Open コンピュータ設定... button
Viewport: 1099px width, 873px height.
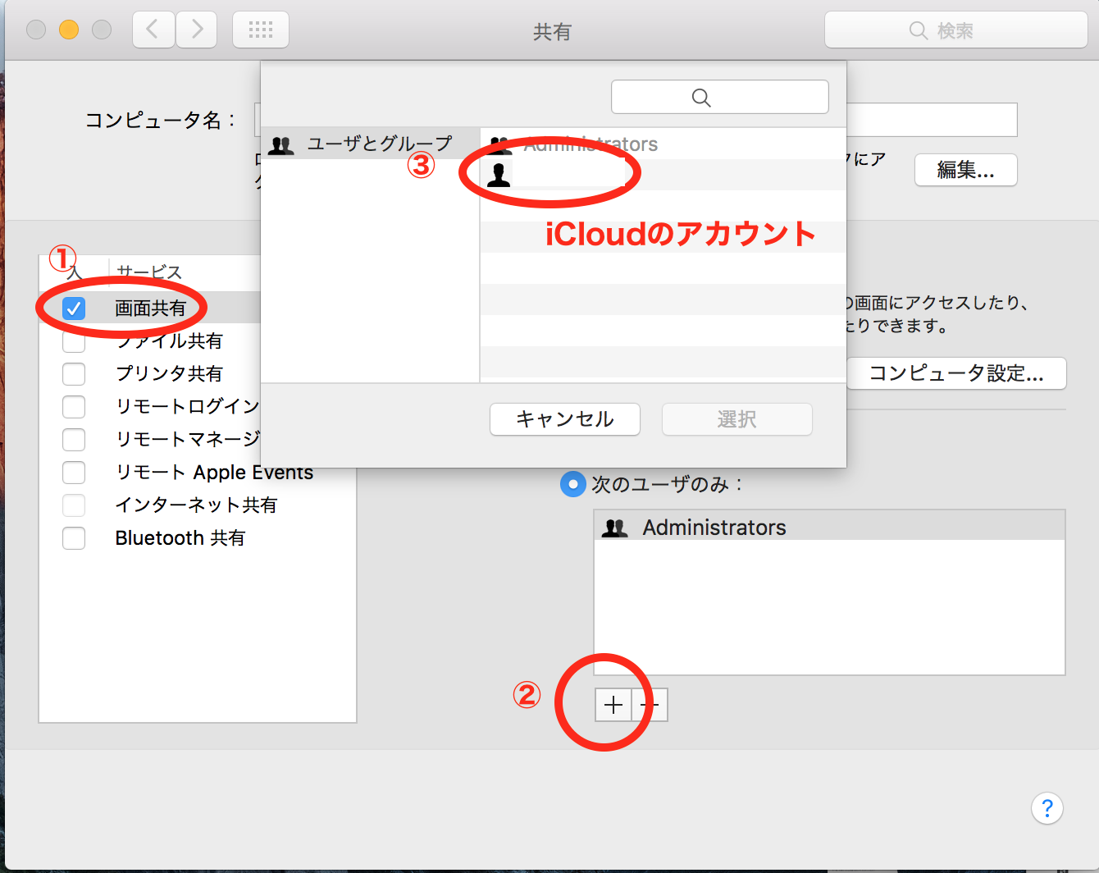coord(955,373)
